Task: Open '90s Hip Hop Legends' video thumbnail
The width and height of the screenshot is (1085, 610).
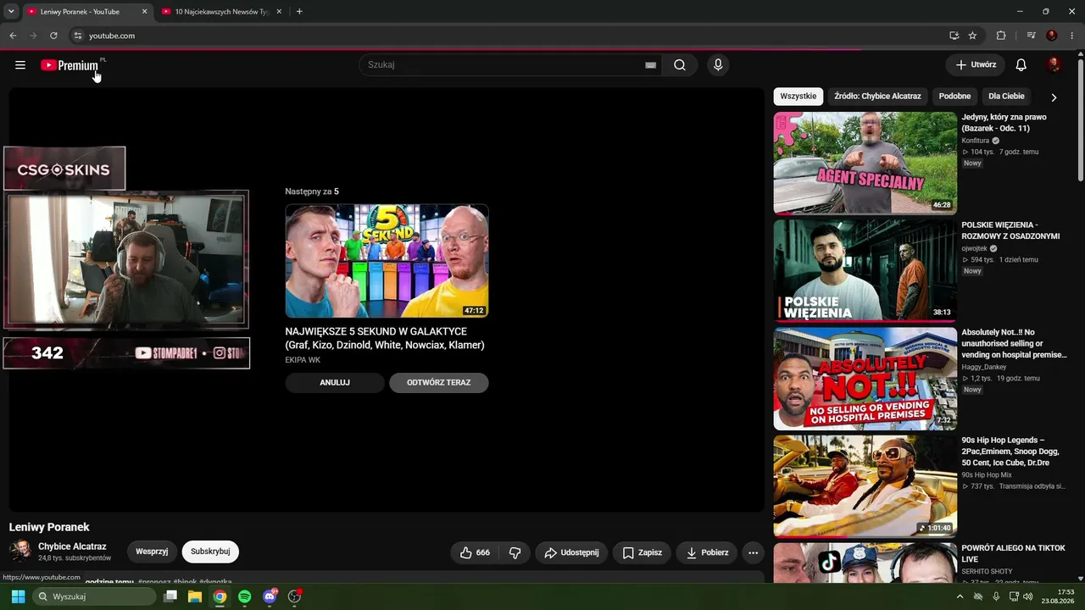Action: 865,486
